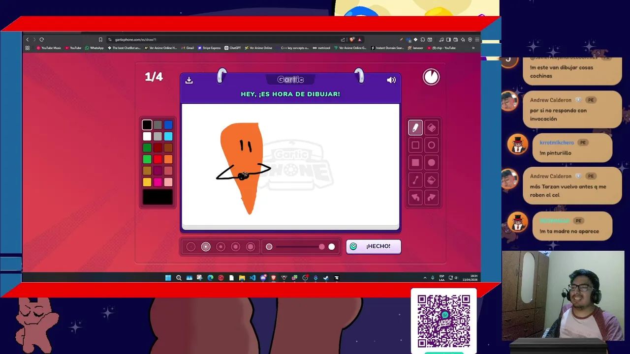Pick the light pink color swatch

tap(168, 182)
